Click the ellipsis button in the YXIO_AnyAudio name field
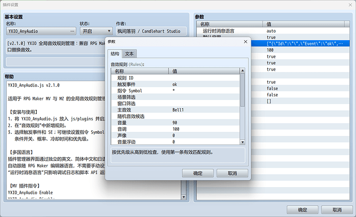 coord(72,31)
